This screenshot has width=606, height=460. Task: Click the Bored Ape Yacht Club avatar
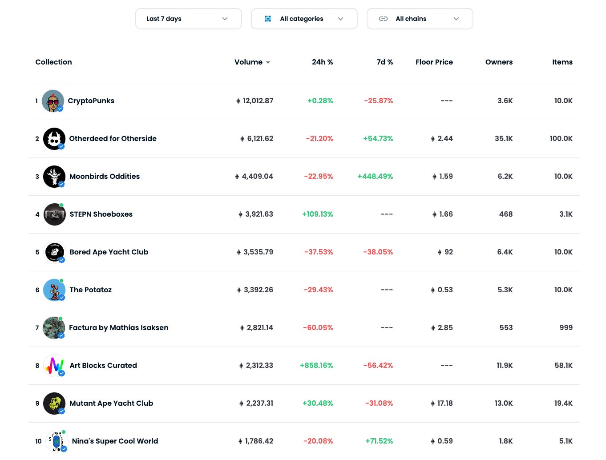coord(54,252)
